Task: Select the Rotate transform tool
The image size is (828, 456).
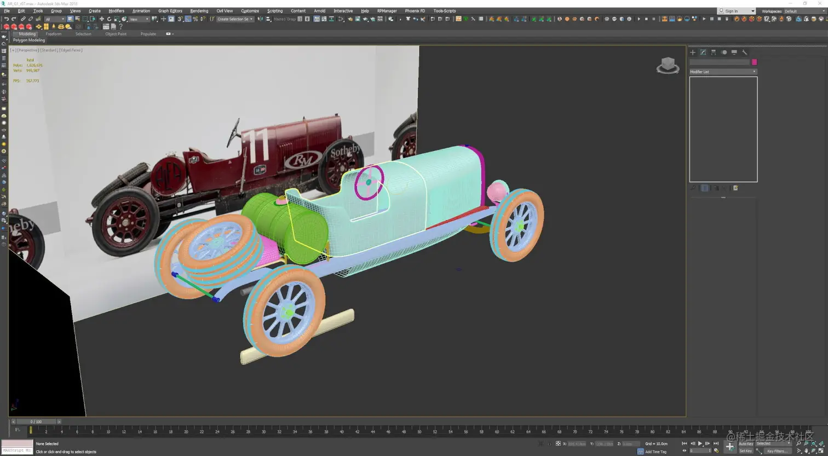Action: (x=109, y=19)
